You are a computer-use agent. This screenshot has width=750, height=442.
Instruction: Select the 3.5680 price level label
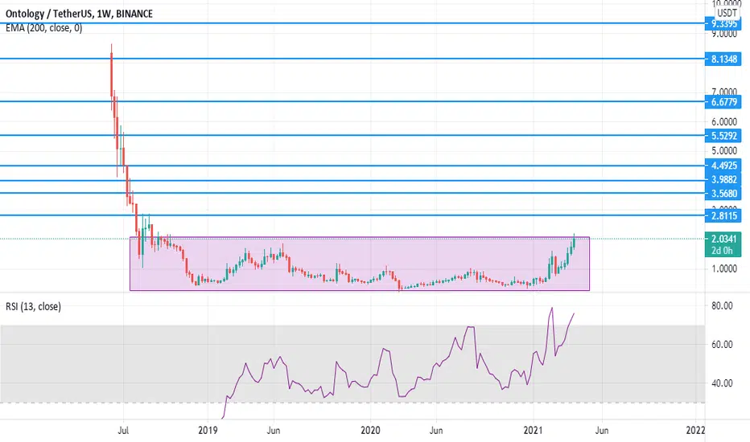pos(723,194)
